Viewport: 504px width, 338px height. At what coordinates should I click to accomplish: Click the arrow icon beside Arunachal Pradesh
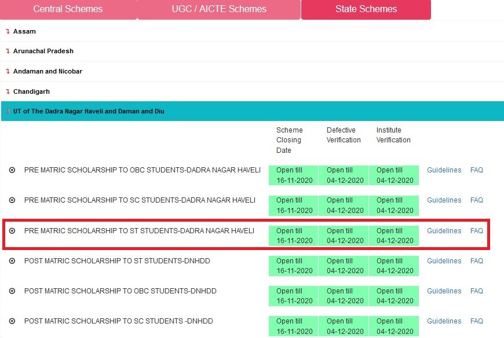click(8, 51)
